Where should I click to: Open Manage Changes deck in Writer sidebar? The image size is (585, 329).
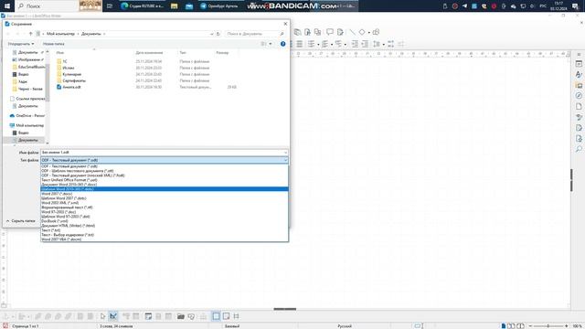click(579, 128)
